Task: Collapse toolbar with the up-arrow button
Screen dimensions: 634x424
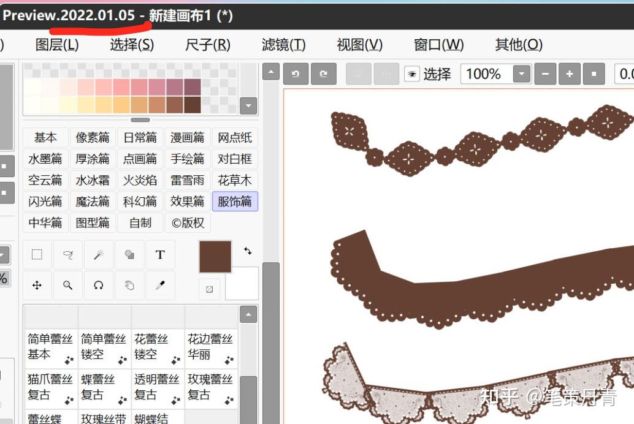Action: click(x=271, y=72)
